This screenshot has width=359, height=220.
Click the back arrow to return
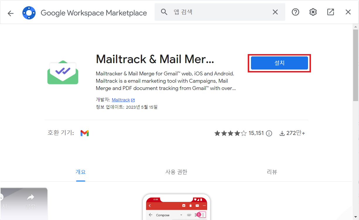[x=11, y=12]
